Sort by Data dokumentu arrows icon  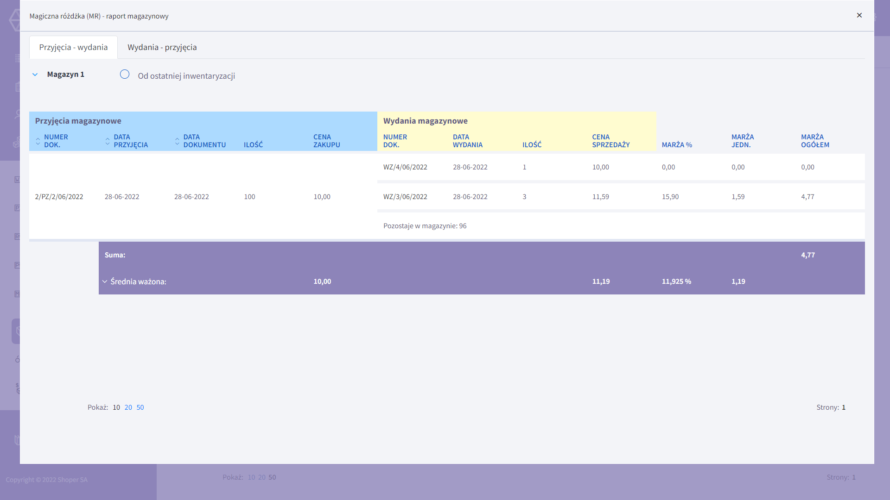[x=177, y=141]
